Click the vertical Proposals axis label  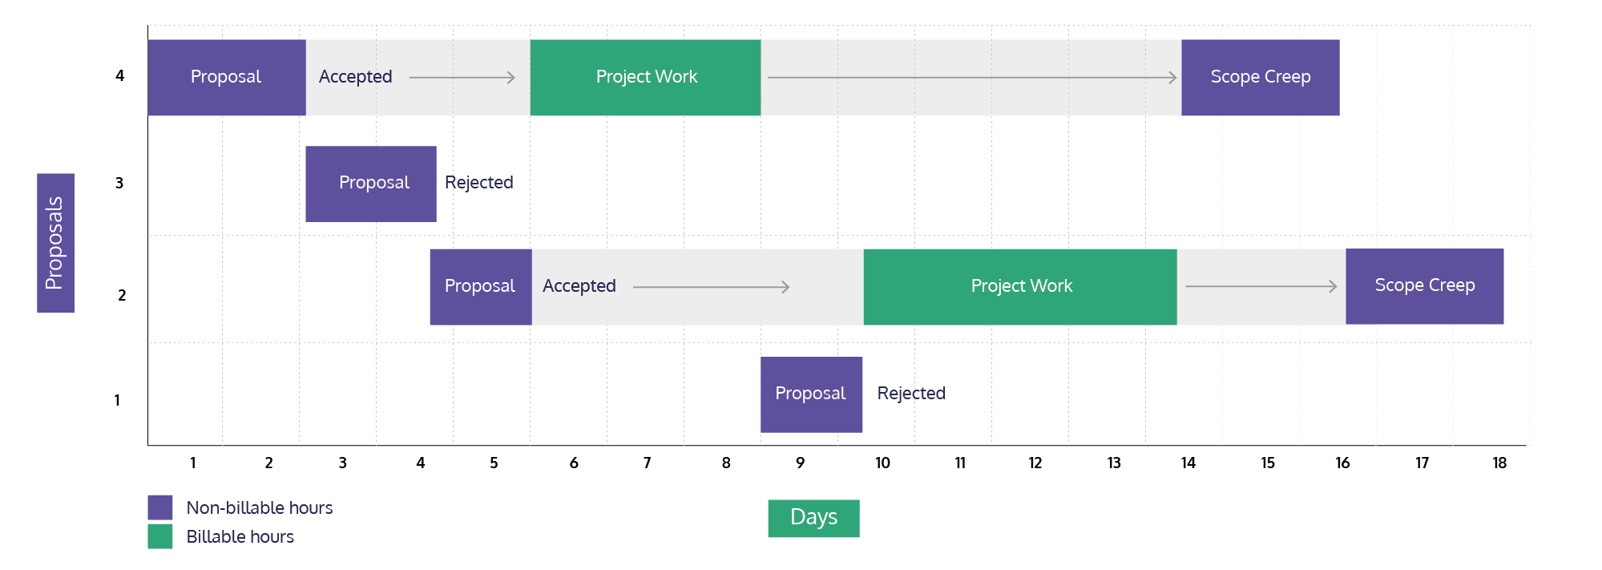click(x=55, y=243)
